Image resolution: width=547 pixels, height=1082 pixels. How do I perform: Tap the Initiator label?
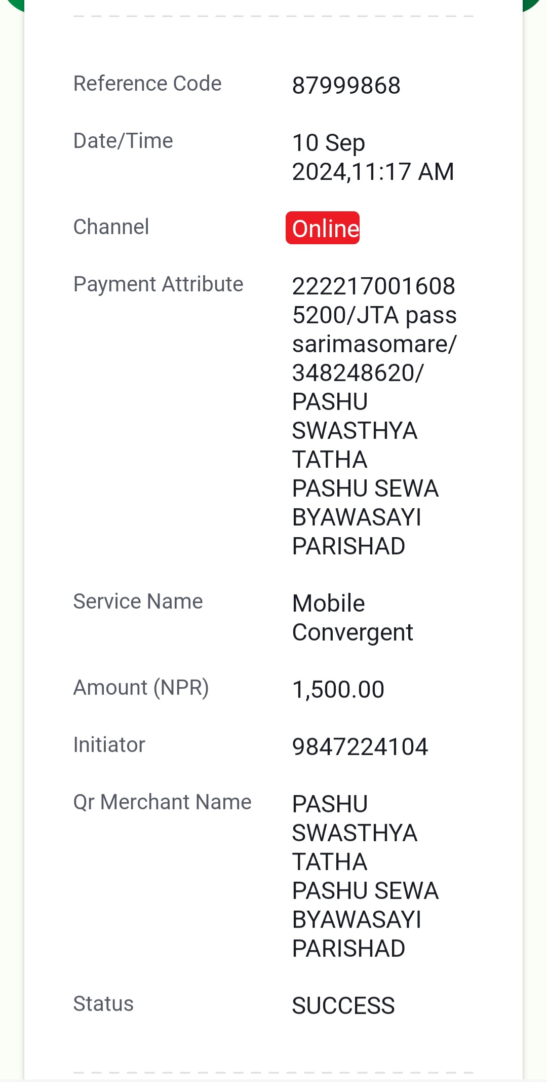point(109,745)
